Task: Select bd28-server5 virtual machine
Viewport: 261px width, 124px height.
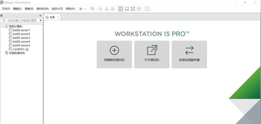Action: pyautogui.click(x=21, y=46)
